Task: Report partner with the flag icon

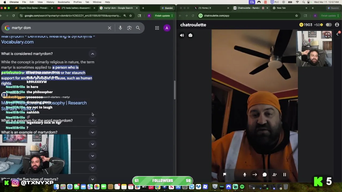Action: pos(225,174)
